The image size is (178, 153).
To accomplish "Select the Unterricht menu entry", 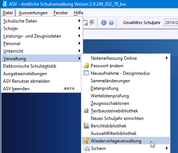I will (x=42, y=51).
